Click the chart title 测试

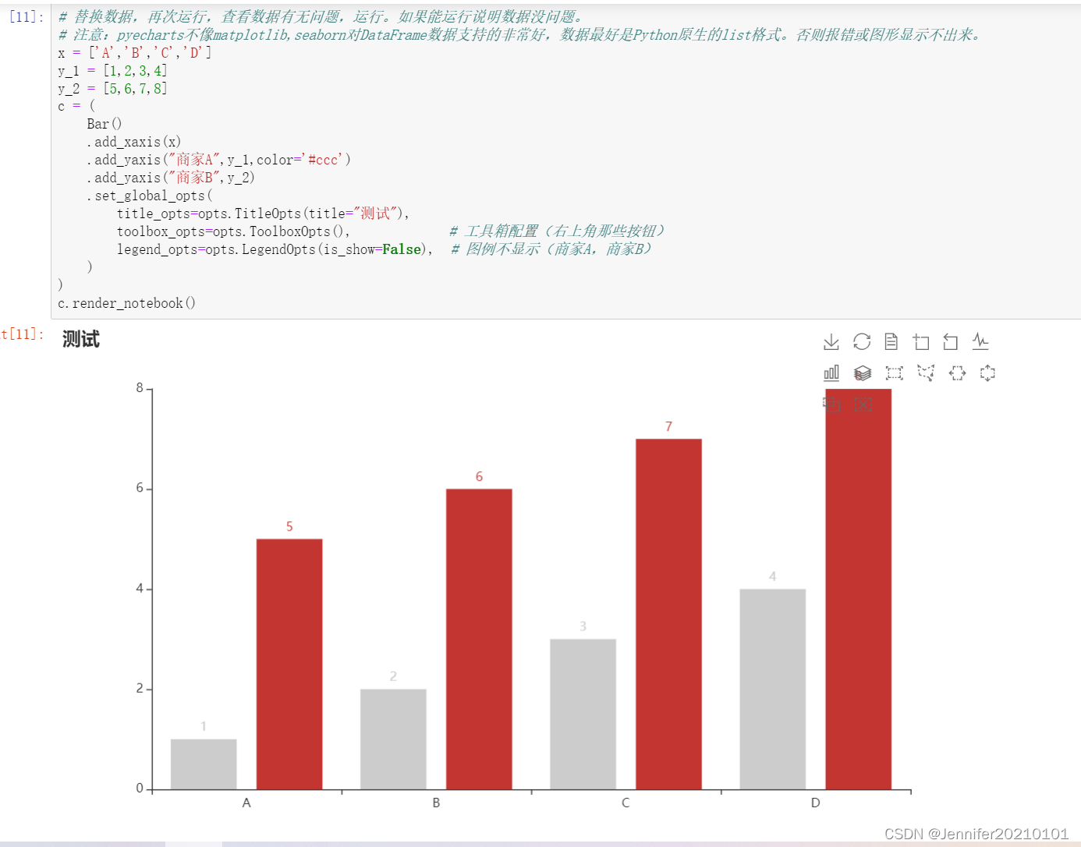81,339
